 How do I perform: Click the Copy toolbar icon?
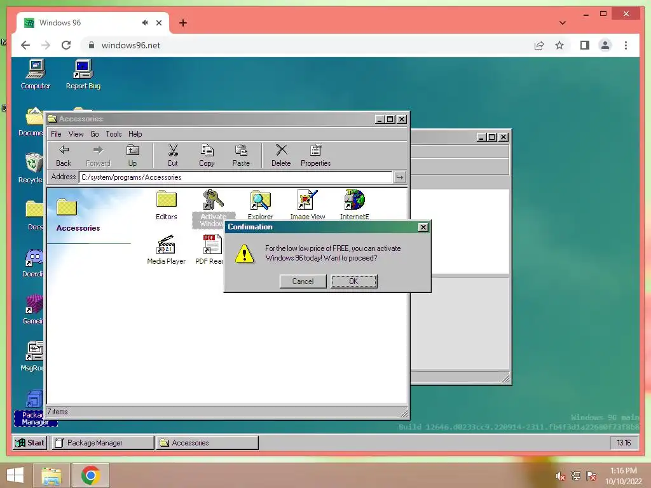pyautogui.click(x=207, y=156)
